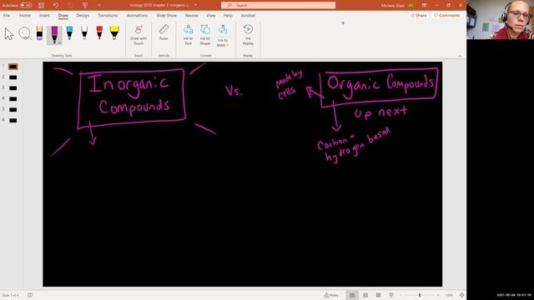The image size is (534, 300).
Task: Collapse the ribbon with the chevron
Action: pos(460,56)
